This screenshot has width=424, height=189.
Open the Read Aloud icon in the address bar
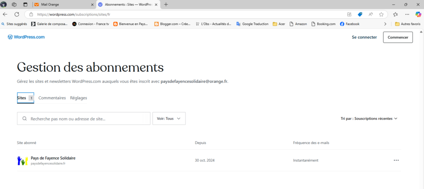coord(371,14)
